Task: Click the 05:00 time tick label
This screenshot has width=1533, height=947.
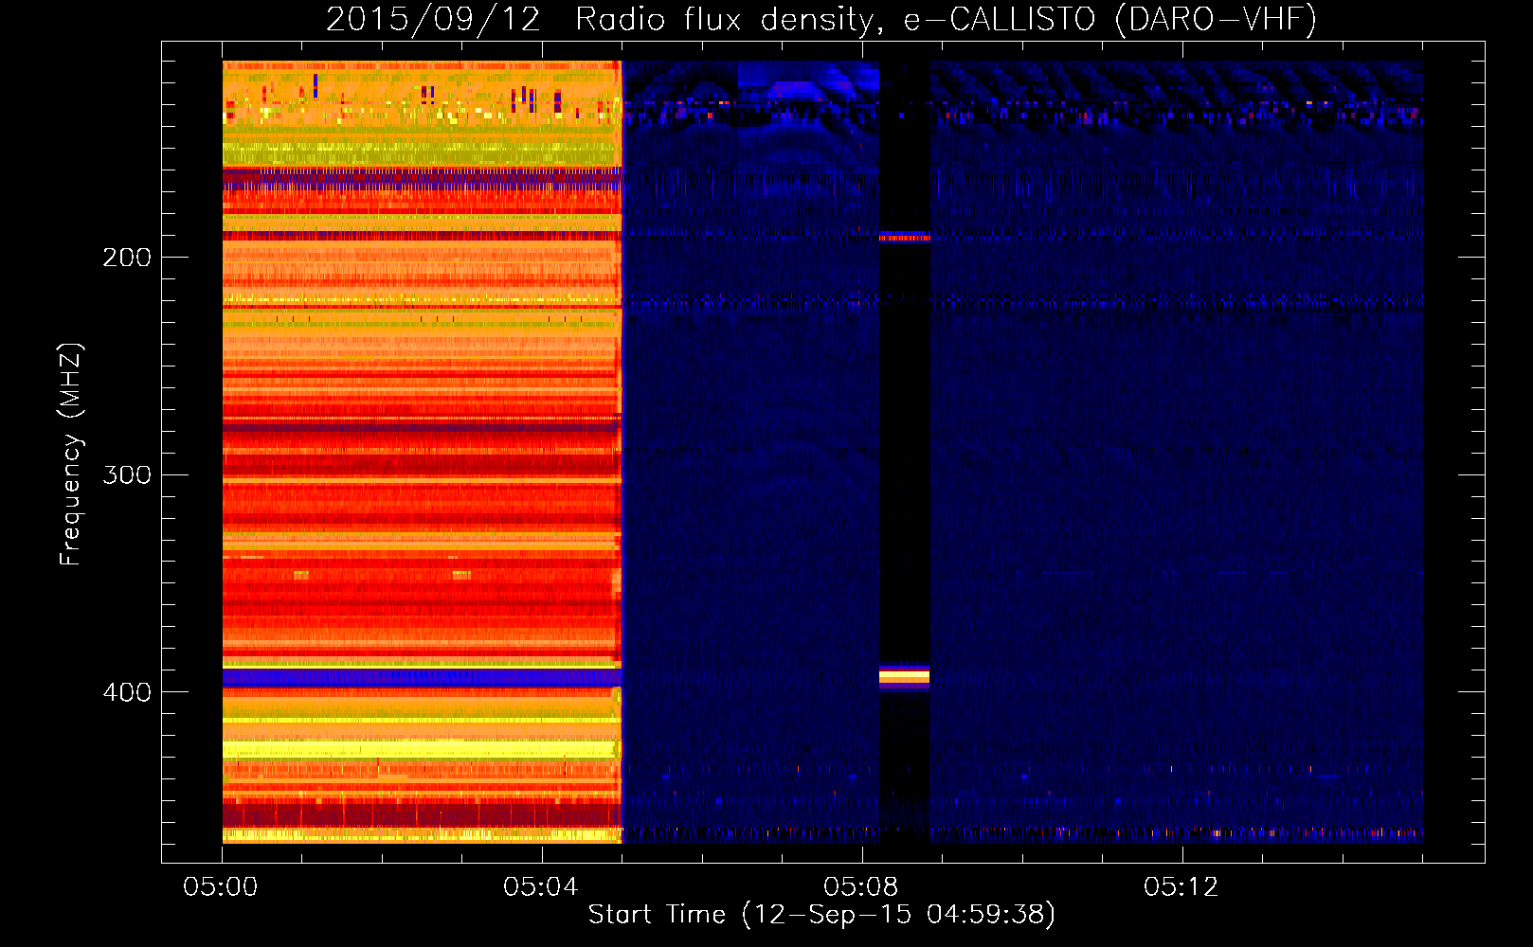Action: tap(221, 887)
